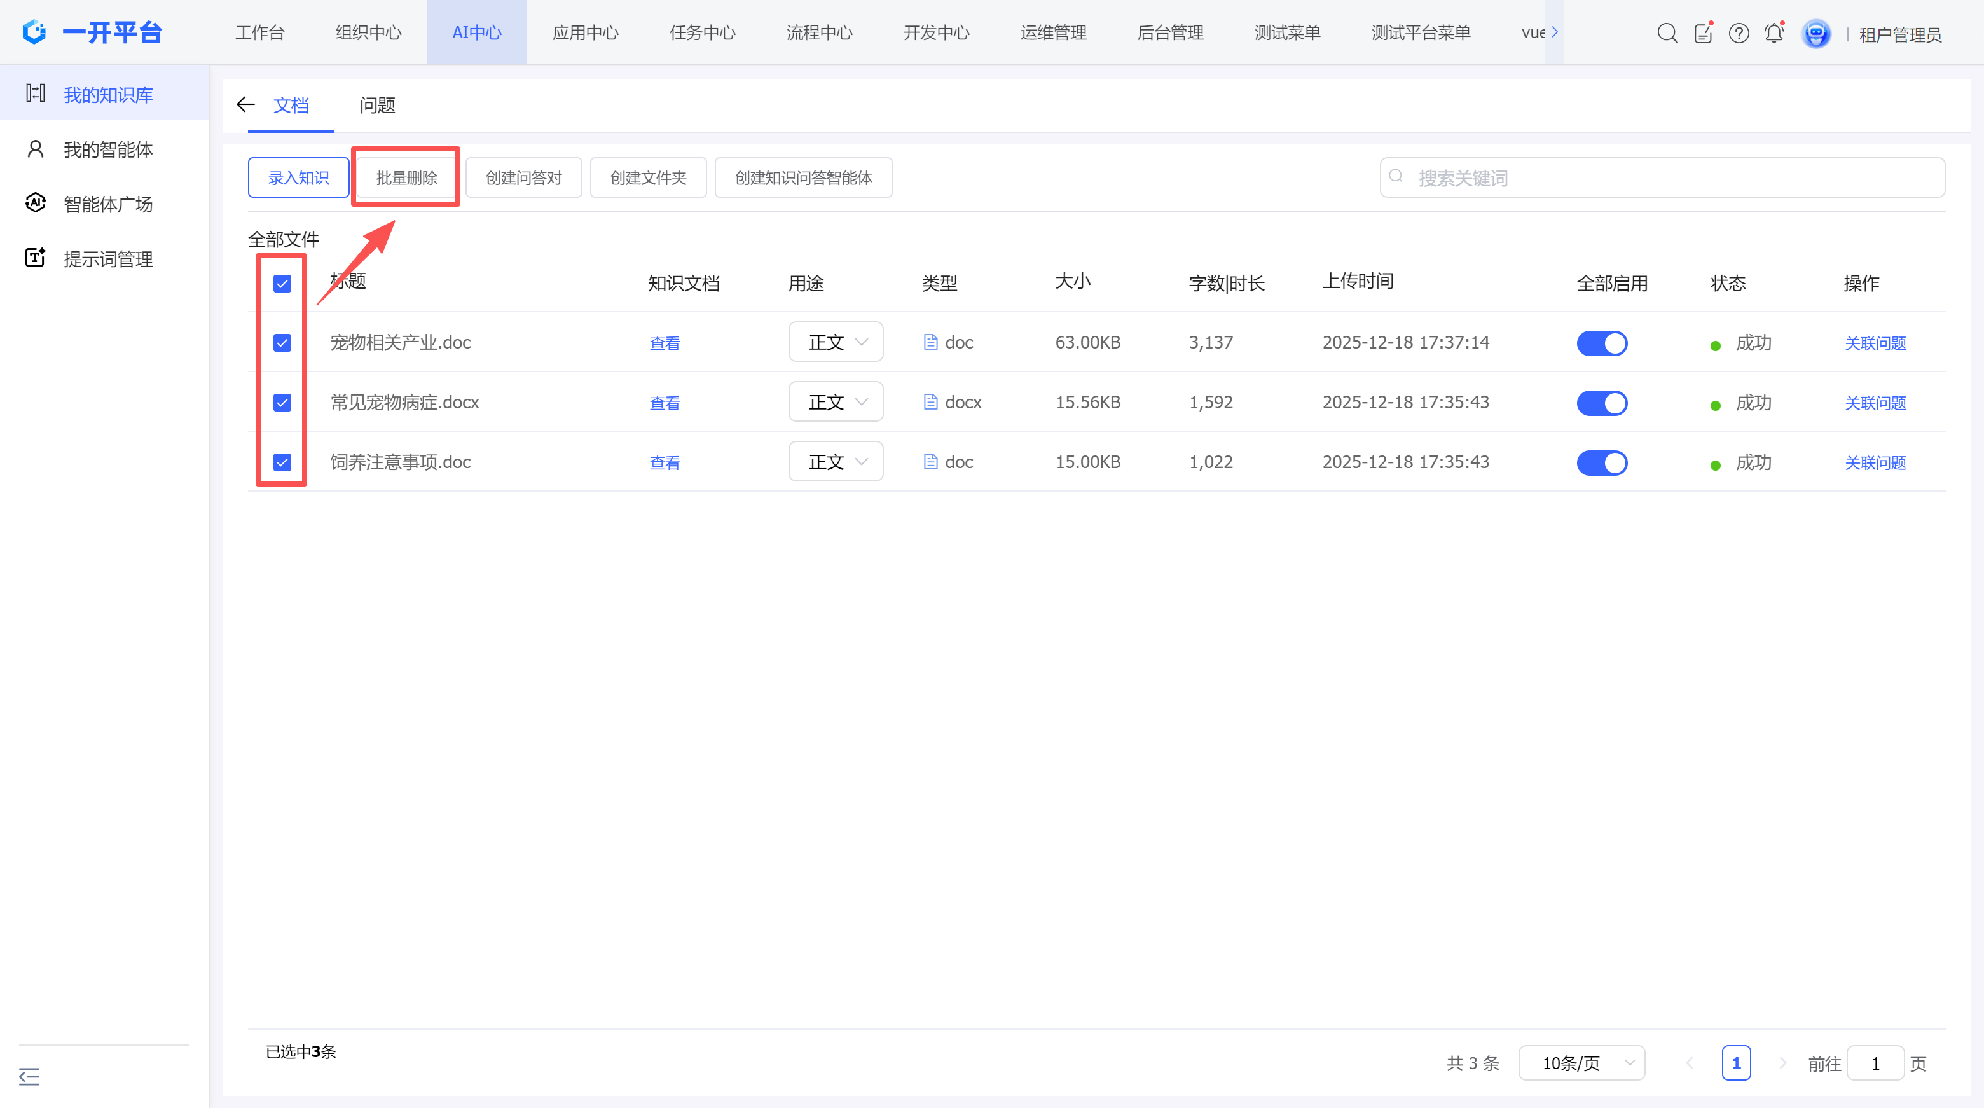
Task: Click the search magnifier icon in header
Action: 1667,33
